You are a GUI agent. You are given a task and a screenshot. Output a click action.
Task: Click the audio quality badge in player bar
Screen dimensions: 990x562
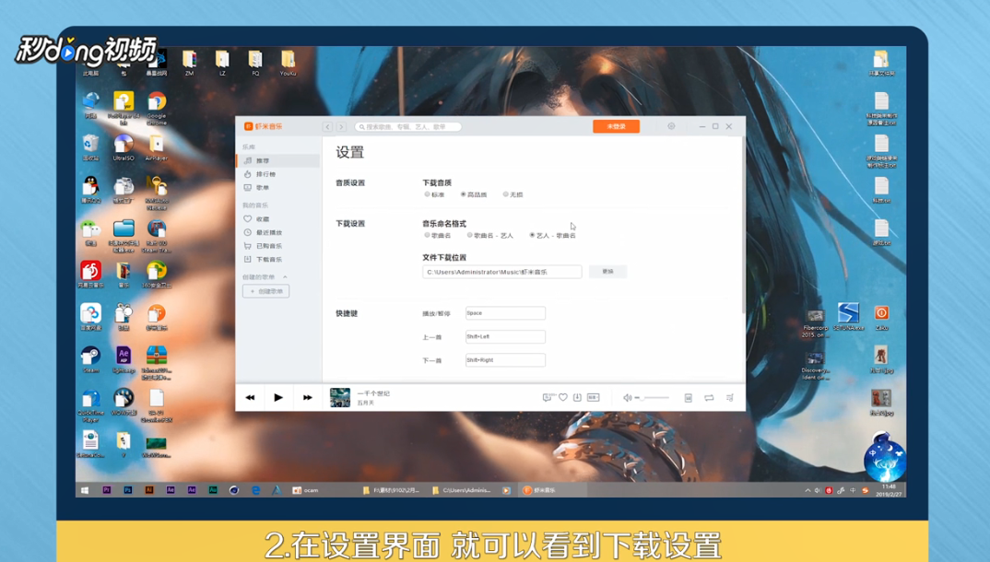click(x=593, y=397)
